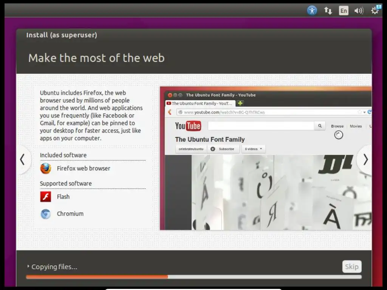The image size is (387, 290).
Task: Click the plus icon on Subscribe button
Action: click(213, 149)
